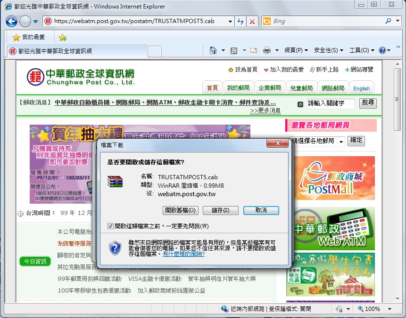Open the zoom level 100% dropdown arrow
This screenshot has height=318, width=406.
point(389,309)
